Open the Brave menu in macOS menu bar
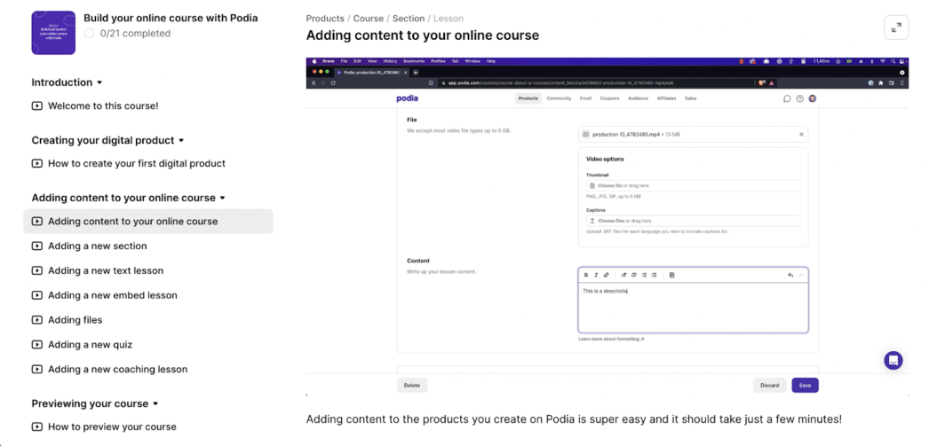The width and height of the screenshot is (937, 446). click(x=329, y=61)
